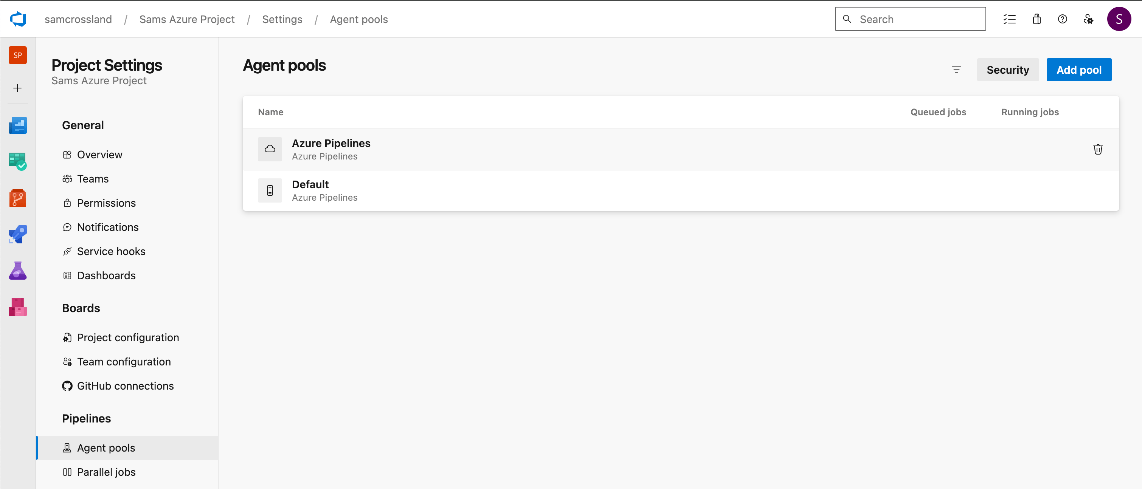Select the Overview menu item
This screenshot has height=489, width=1142.
pyautogui.click(x=100, y=153)
